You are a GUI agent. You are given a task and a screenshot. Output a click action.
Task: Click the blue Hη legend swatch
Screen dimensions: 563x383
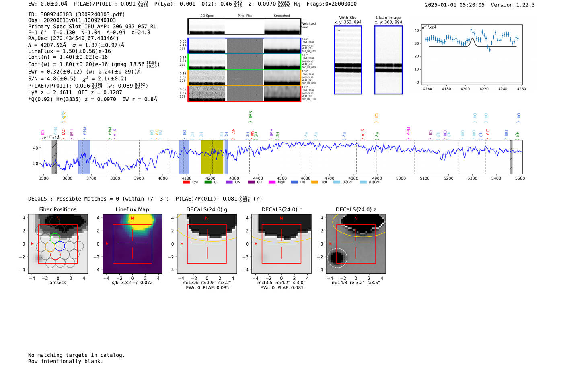[x=294, y=182]
